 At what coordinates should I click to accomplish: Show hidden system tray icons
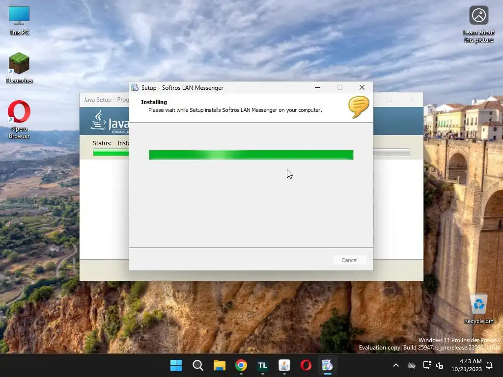[x=396, y=365]
